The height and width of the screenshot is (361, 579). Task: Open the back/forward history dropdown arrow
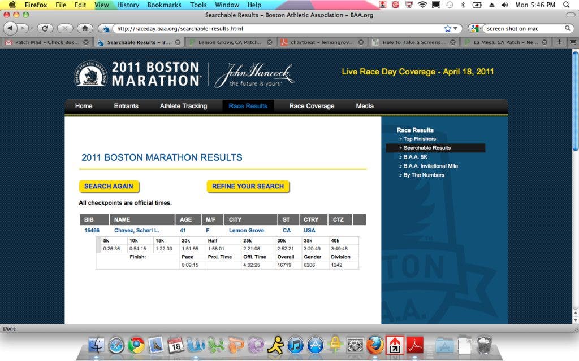[x=32, y=28]
